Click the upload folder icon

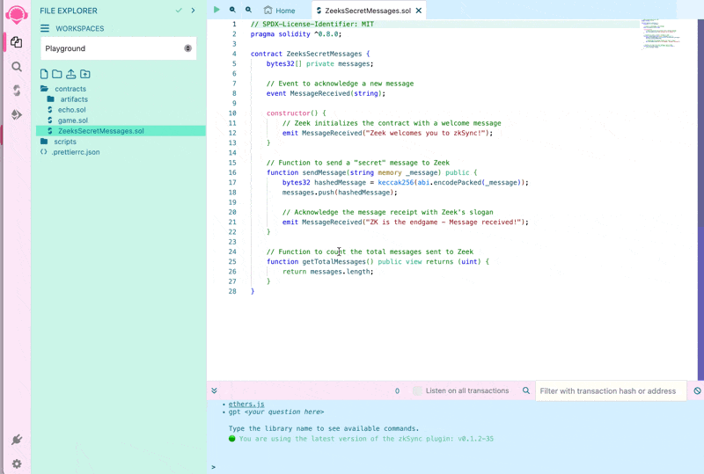(85, 74)
